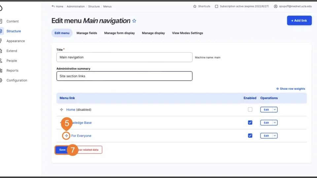The height and width of the screenshot is (178, 317).
Task: Click the Show row weights link
Action: click(291, 89)
